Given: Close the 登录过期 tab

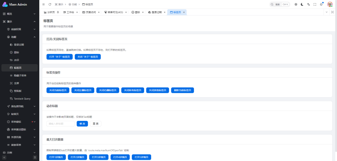Looking at the screenshot, I should click(x=165, y=12).
